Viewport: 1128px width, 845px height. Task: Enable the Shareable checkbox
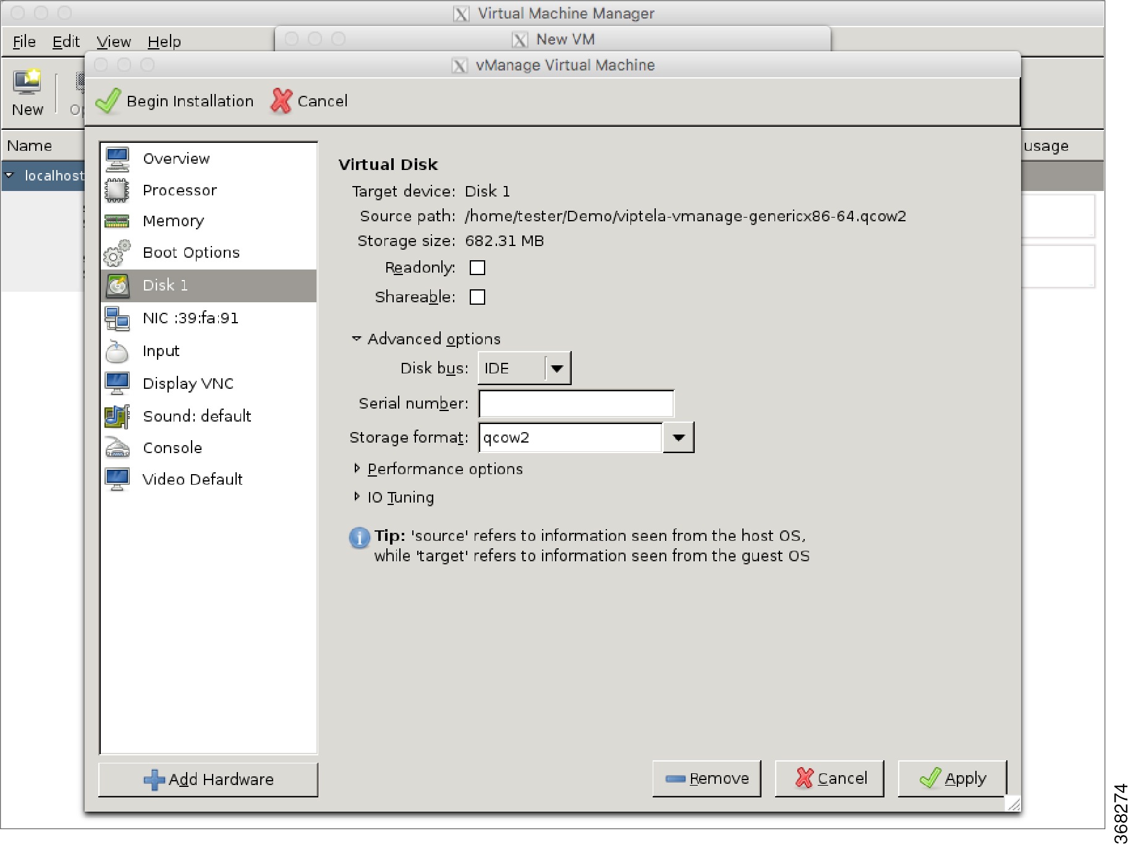pyautogui.click(x=477, y=297)
